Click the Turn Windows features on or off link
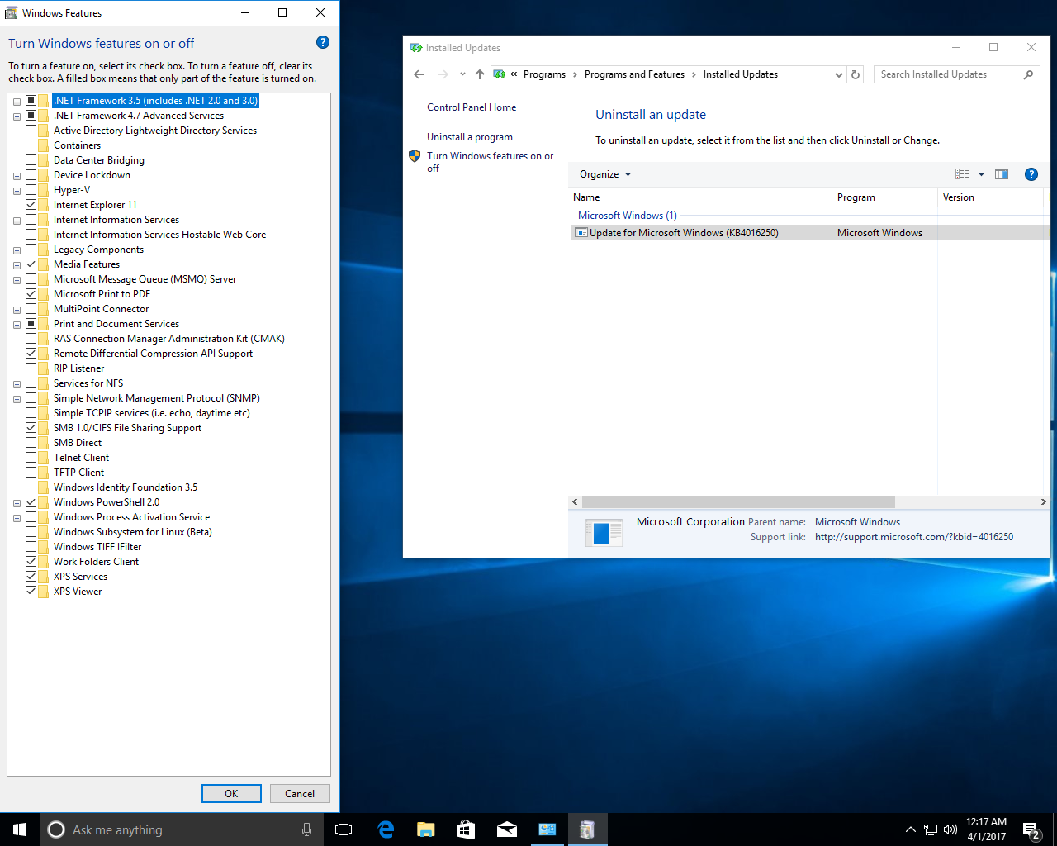The image size is (1057, 846). point(491,162)
